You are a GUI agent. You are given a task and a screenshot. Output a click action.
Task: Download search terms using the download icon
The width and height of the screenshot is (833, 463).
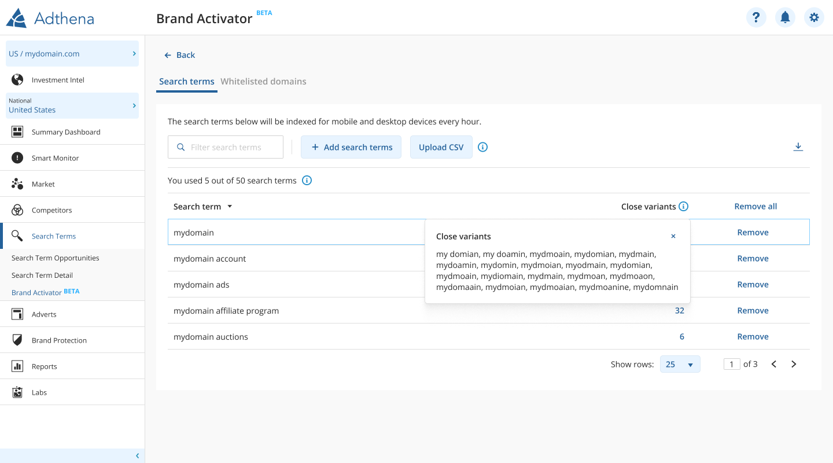click(x=798, y=147)
